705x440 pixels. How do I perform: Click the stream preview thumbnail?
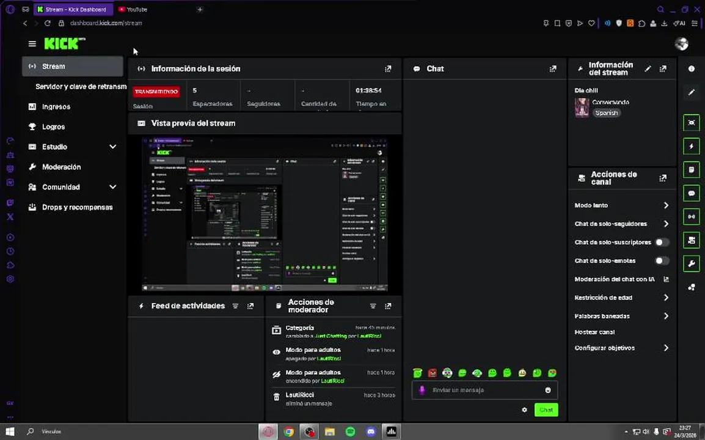pos(265,214)
